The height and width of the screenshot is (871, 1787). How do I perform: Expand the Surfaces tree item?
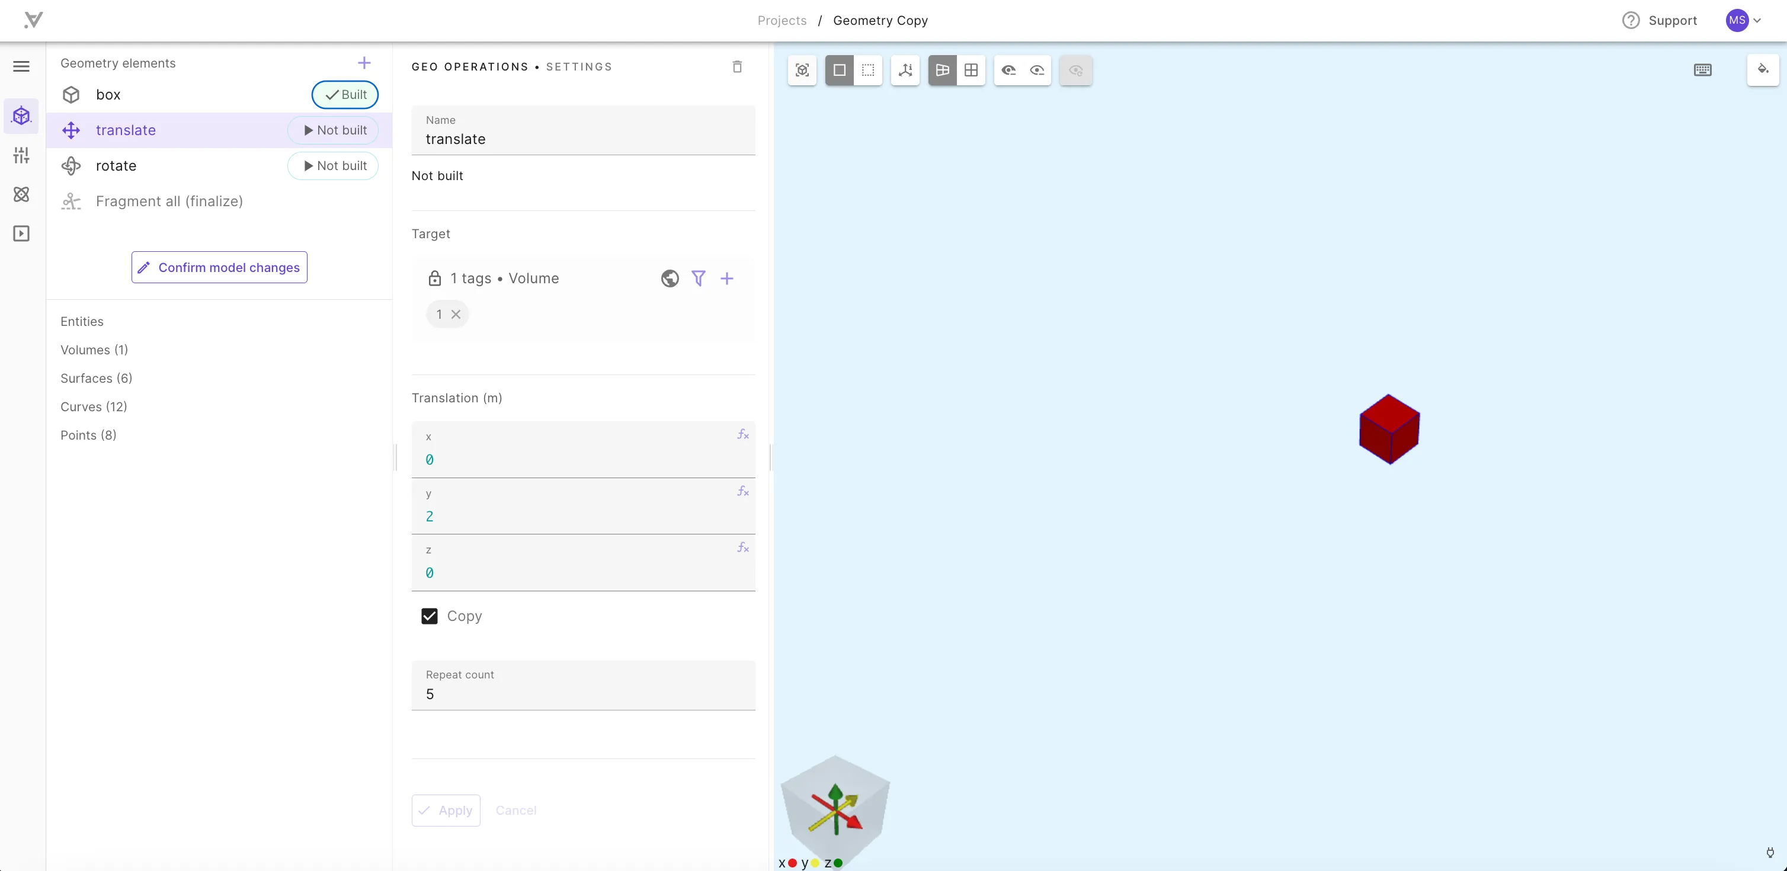(96, 377)
